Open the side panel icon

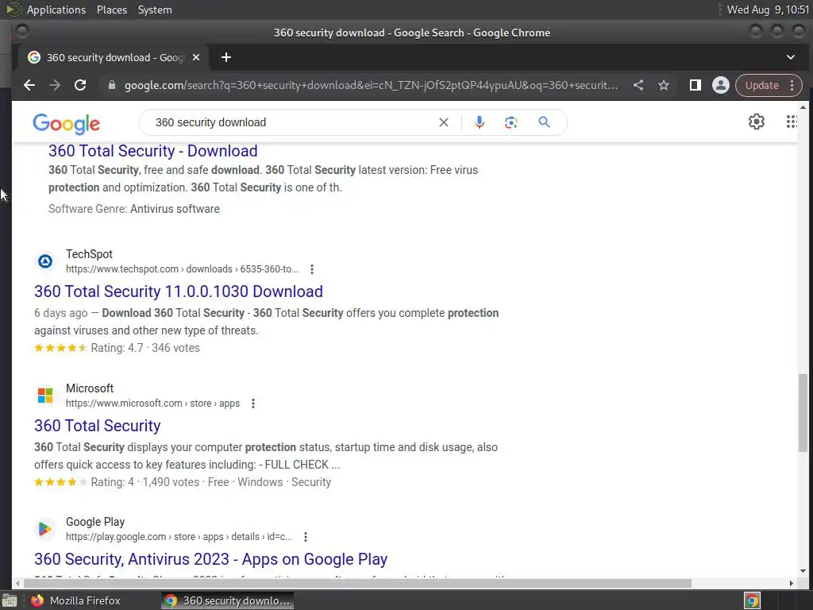[x=695, y=85]
